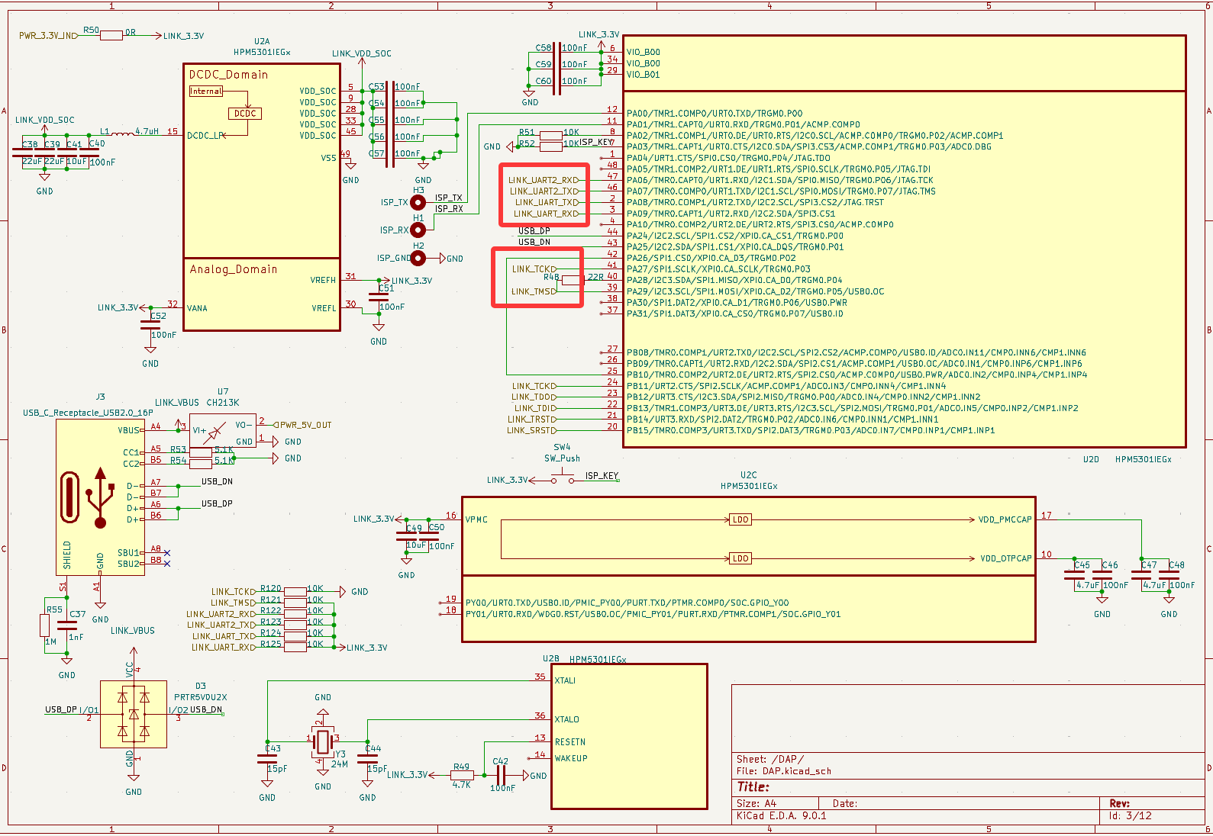Select the 24M crystal Y3 symbol

(322, 739)
